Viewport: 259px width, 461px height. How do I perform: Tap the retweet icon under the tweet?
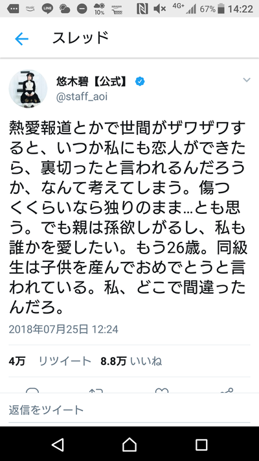point(97,390)
